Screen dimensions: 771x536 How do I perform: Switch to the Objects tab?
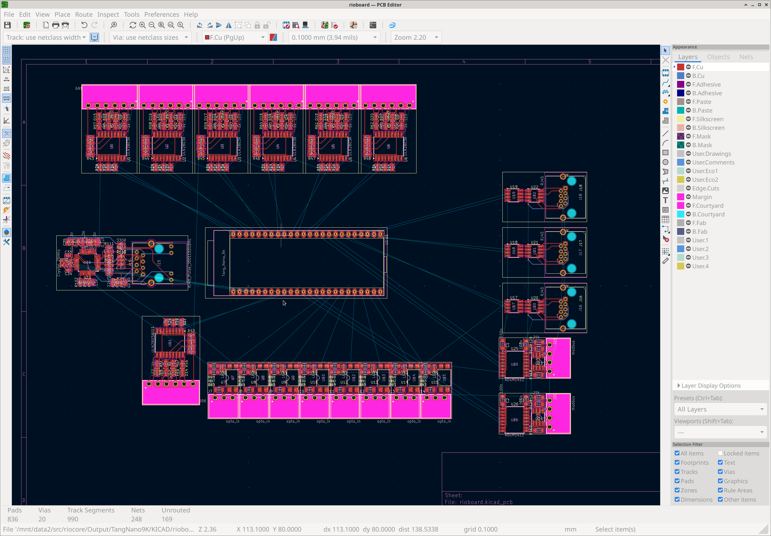click(x=718, y=57)
